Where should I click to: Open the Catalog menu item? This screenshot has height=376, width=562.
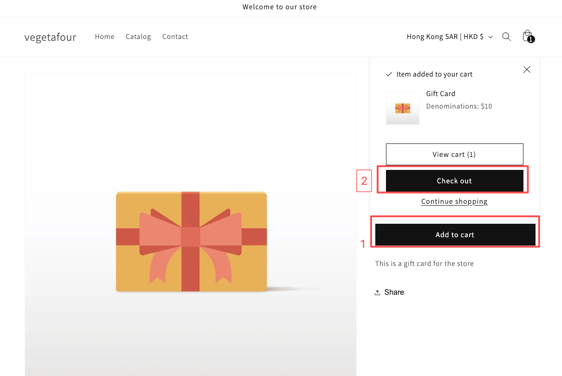138,37
